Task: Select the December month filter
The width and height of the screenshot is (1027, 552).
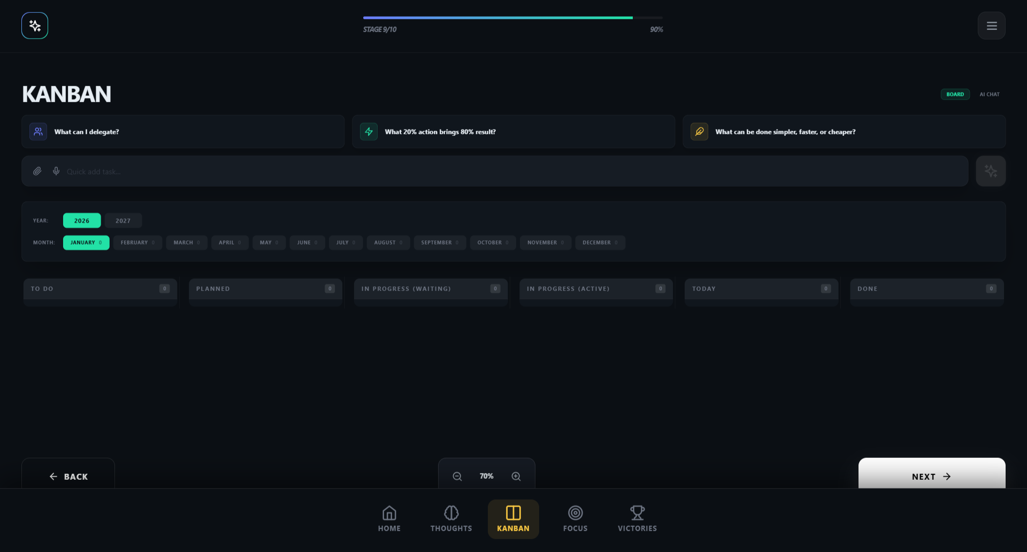Action: click(x=600, y=242)
